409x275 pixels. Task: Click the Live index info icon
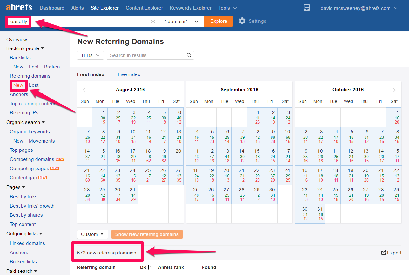click(144, 73)
